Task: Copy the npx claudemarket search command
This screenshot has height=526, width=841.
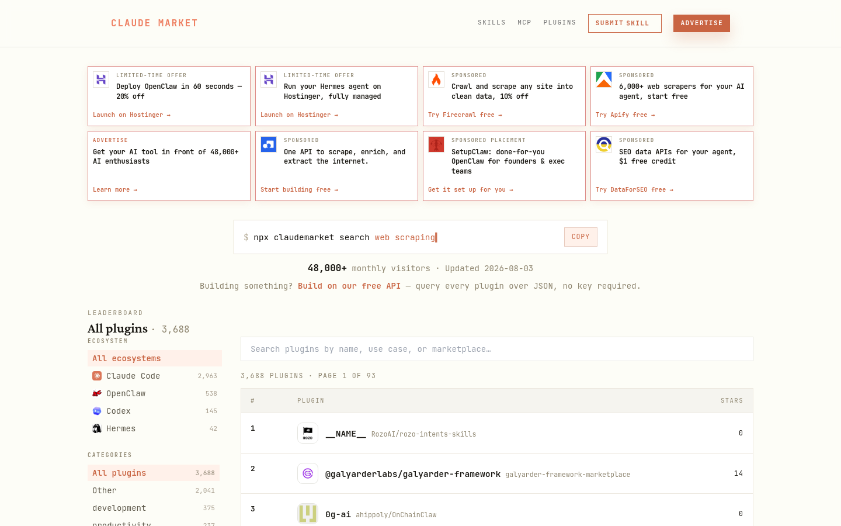Action: click(x=581, y=237)
